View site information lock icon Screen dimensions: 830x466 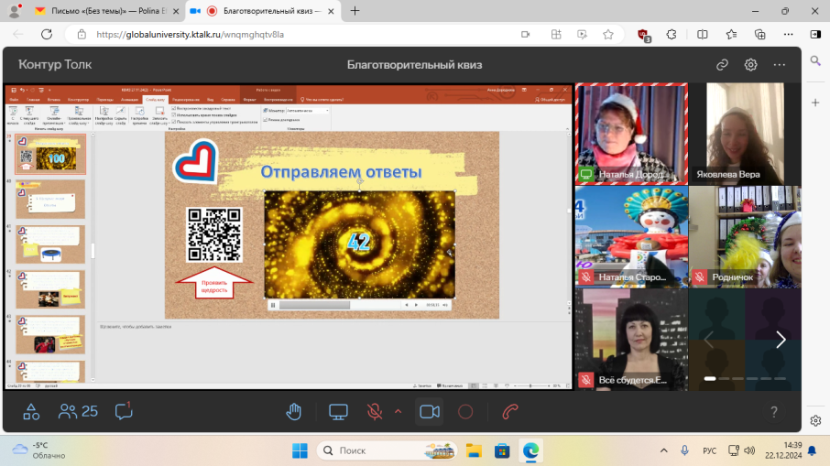coord(82,35)
